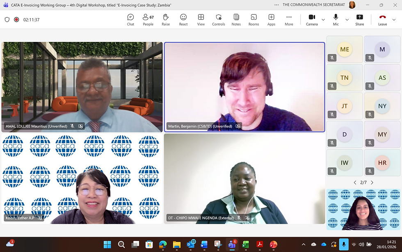Viewport: 402px width, 252px height.
Task: Open Outlook from taskbar
Action: click(x=191, y=245)
